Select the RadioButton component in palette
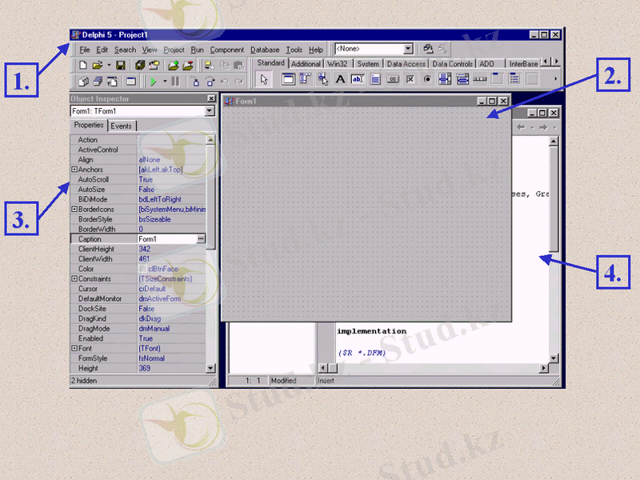Image resolution: width=640 pixels, height=480 pixels. (427, 79)
